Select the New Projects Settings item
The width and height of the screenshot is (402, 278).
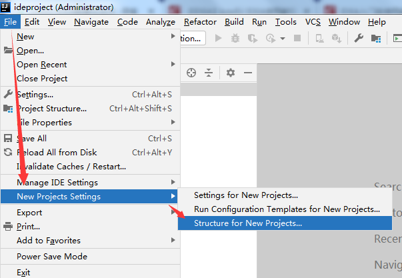pos(89,197)
